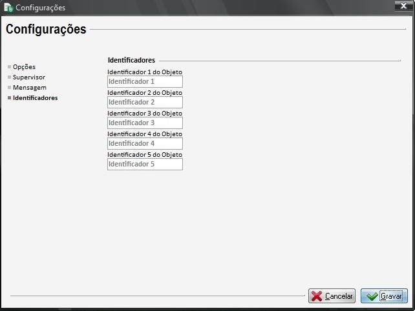The image size is (415, 311).
Task: Open the Opções settings section
Action: pyautogui.click(x=24, y=67)
